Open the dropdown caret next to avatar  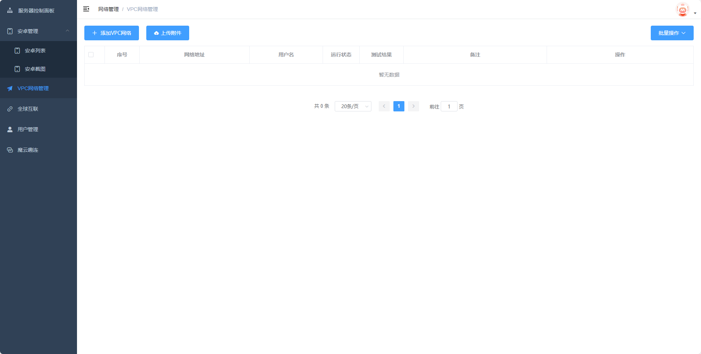click(695, 13)
